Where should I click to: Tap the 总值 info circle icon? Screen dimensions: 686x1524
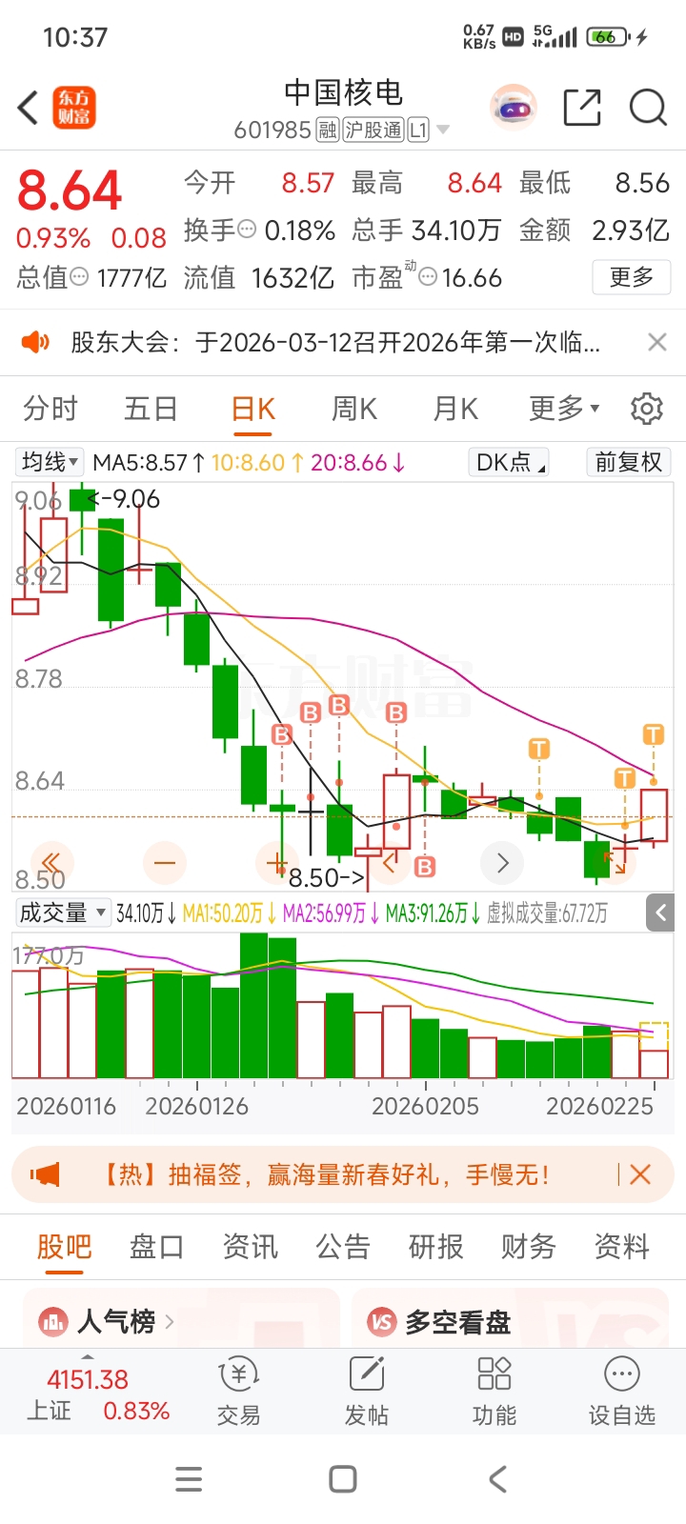pos(79,277)
